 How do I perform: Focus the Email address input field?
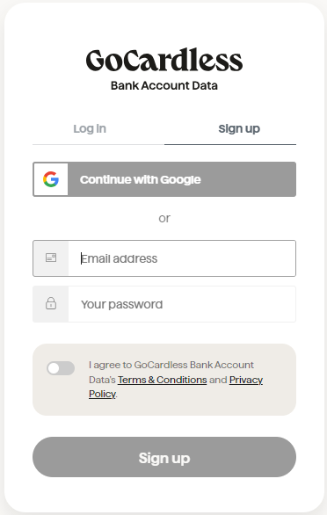pos(182,258)
